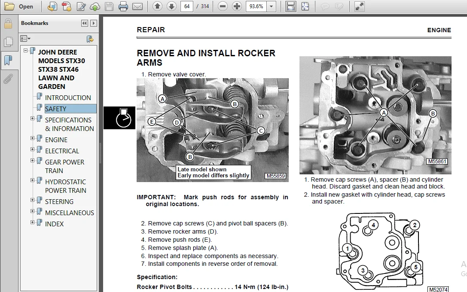Screen dimensions: 467x292
Task: Open the MISCELLANEOUS bookmark
Action: click(x=70, y=213)
